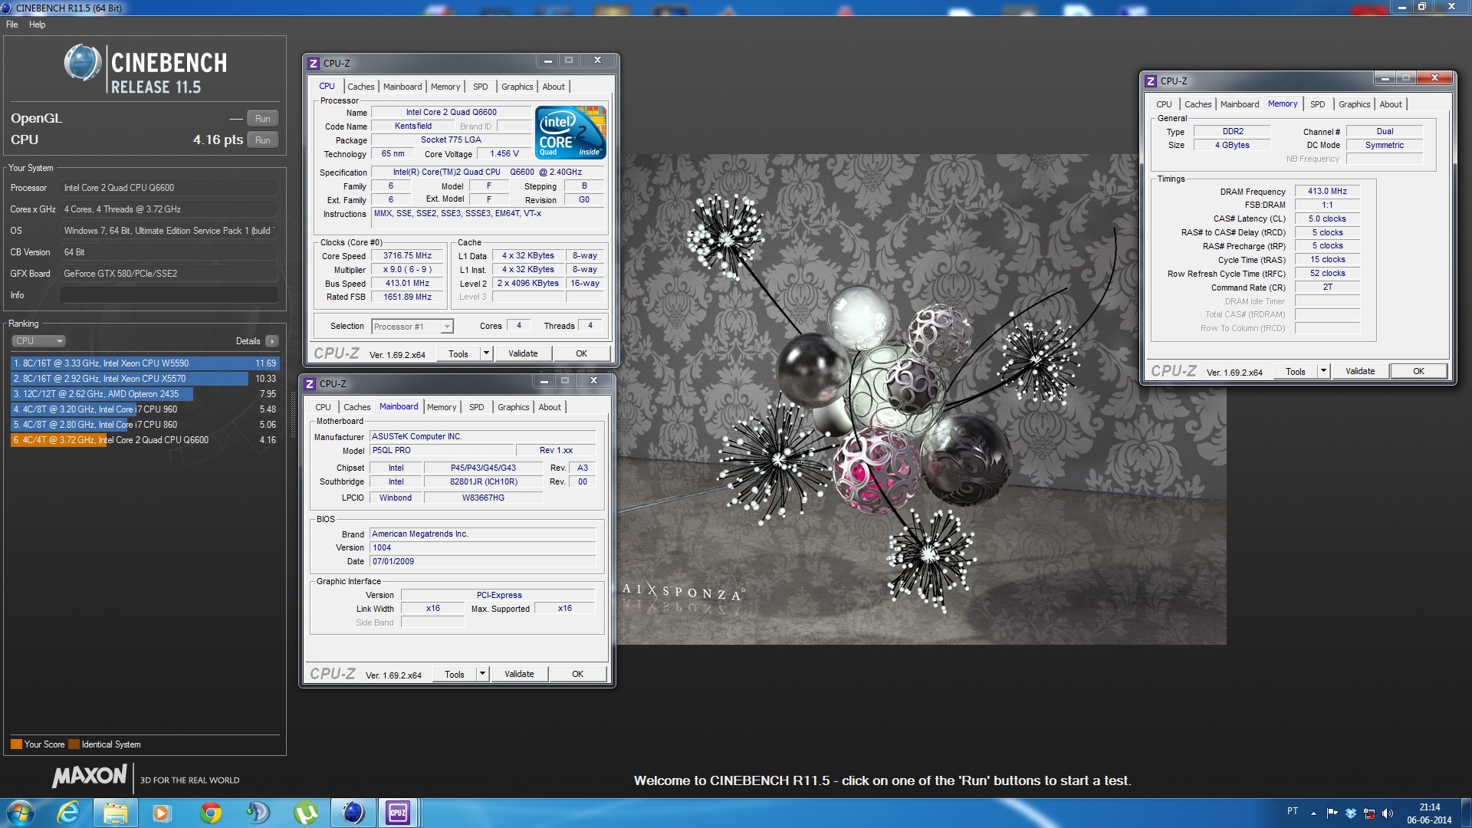Open About tab in CPU-Z CPU window
The height and width of the screenshot is (828, 1472).
click(554, 87)
